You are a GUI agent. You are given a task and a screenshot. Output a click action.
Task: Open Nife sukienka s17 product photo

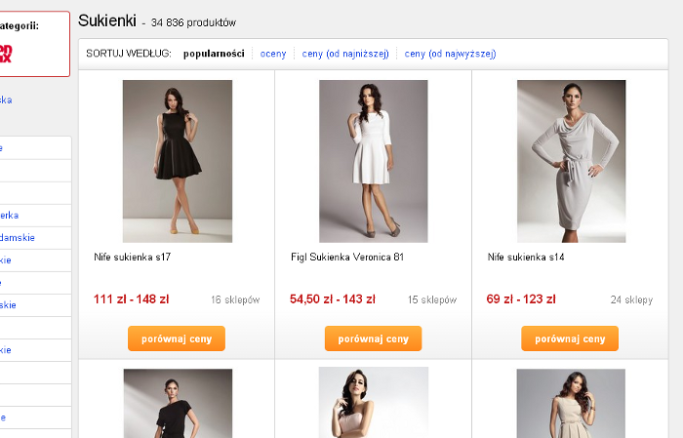point(177,161)
